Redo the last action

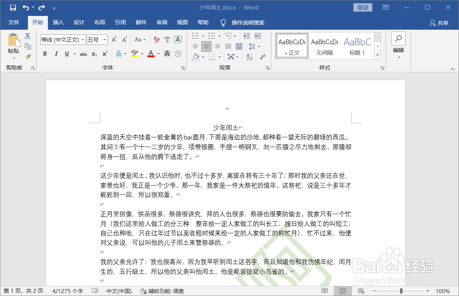41,7
